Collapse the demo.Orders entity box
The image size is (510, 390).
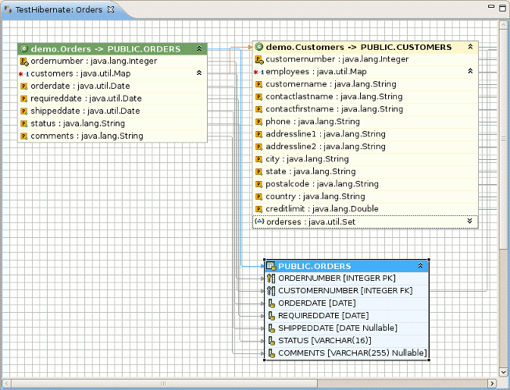199,48
